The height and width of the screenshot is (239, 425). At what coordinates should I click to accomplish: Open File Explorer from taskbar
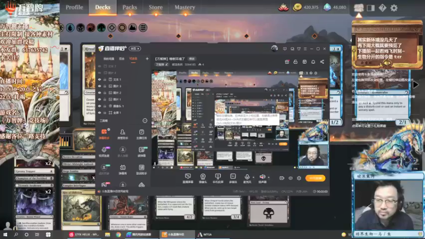pos(108,235)
